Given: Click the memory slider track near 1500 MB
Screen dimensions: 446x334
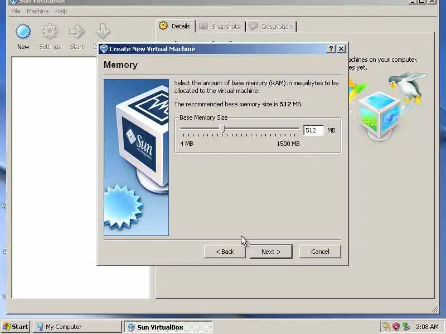Looking at the screenshot, I should pos(297,129).
